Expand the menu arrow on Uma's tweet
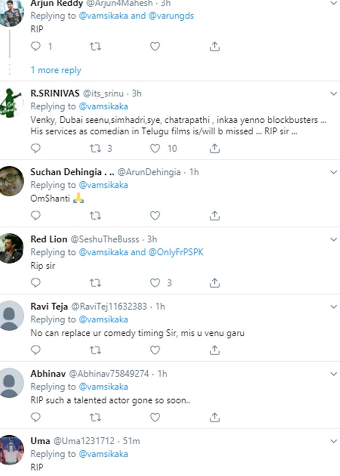The image size is (340, 476). (334, 441)
